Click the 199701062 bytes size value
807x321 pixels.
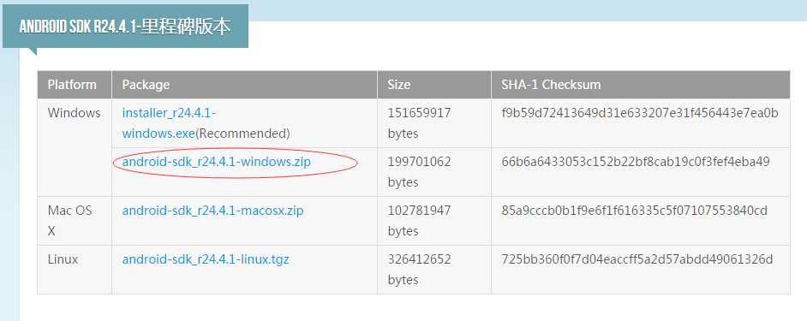(x=420, y=172)
